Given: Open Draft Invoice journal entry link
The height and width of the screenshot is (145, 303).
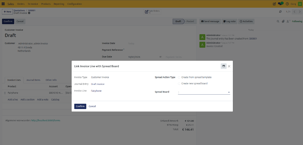Looking at the screenshot, I should (98, 84).
